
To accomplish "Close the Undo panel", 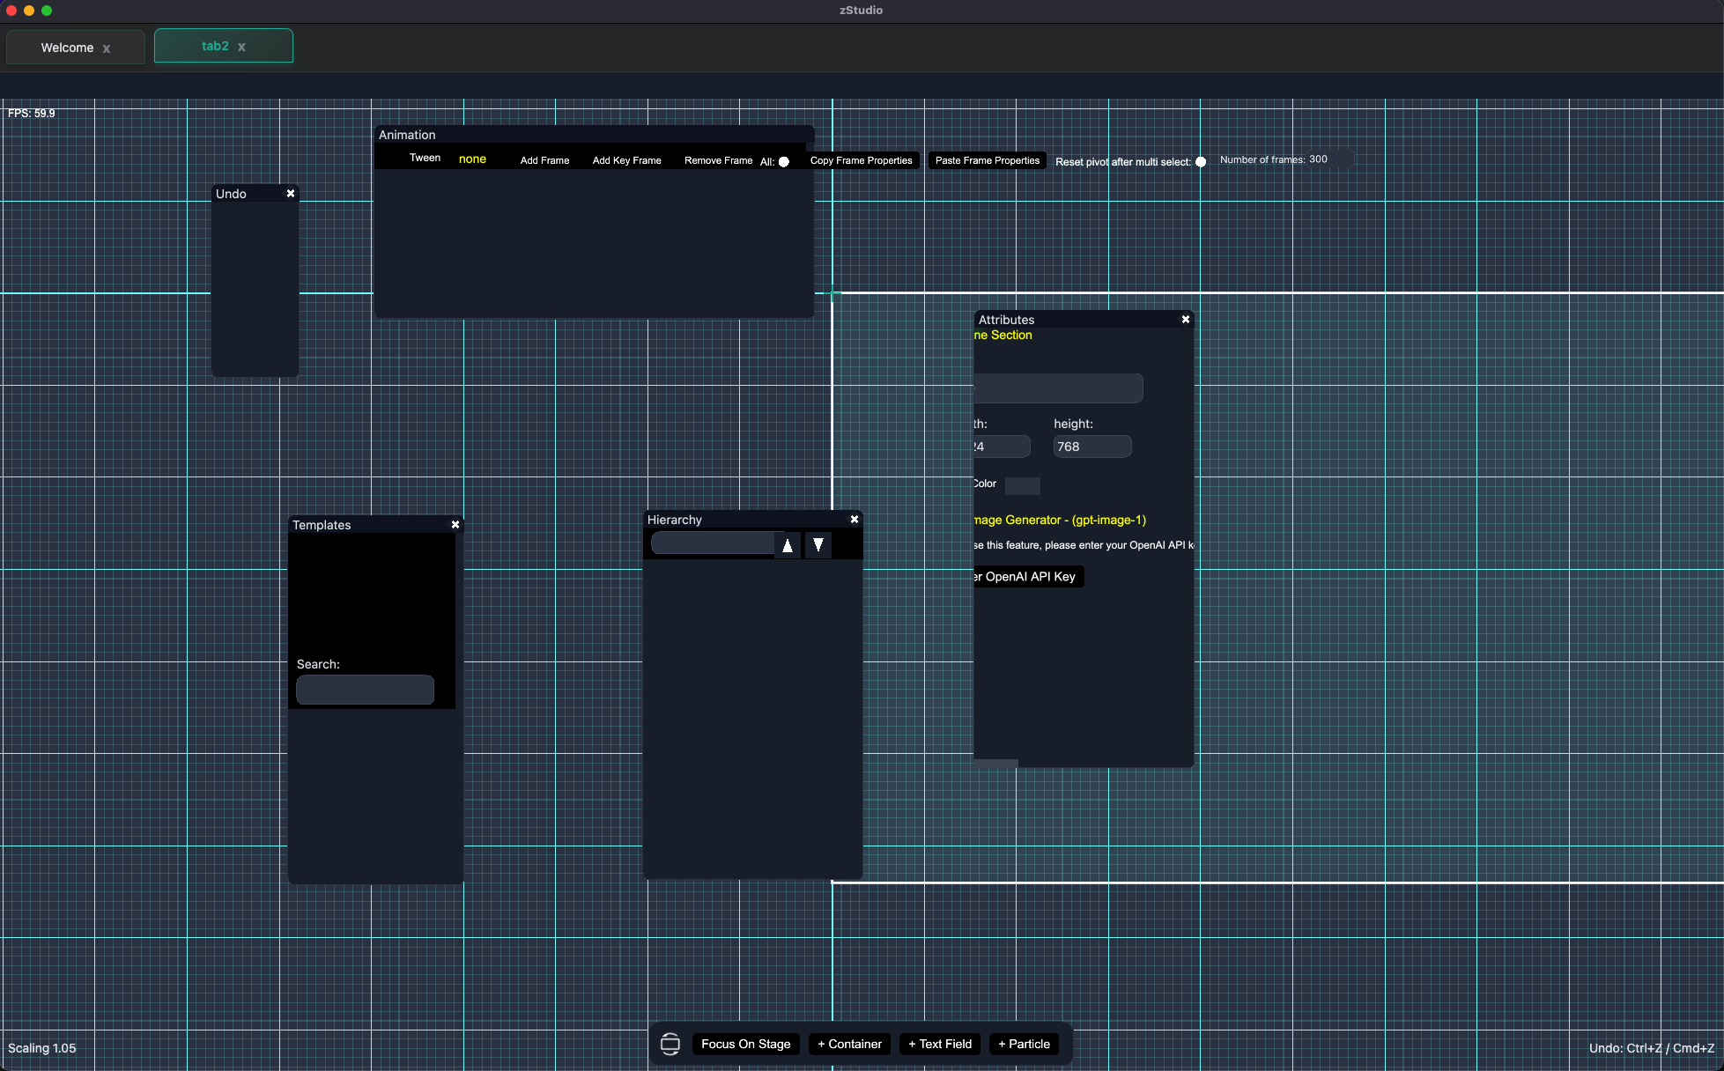I will coord(291,194).
